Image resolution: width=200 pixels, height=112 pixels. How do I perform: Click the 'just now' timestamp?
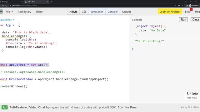[x=192, y=98]
